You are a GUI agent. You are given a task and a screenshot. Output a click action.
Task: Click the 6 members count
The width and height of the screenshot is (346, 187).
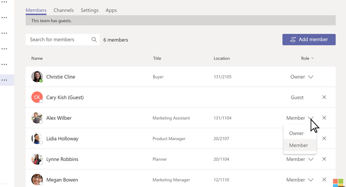(x=116, y=40)
